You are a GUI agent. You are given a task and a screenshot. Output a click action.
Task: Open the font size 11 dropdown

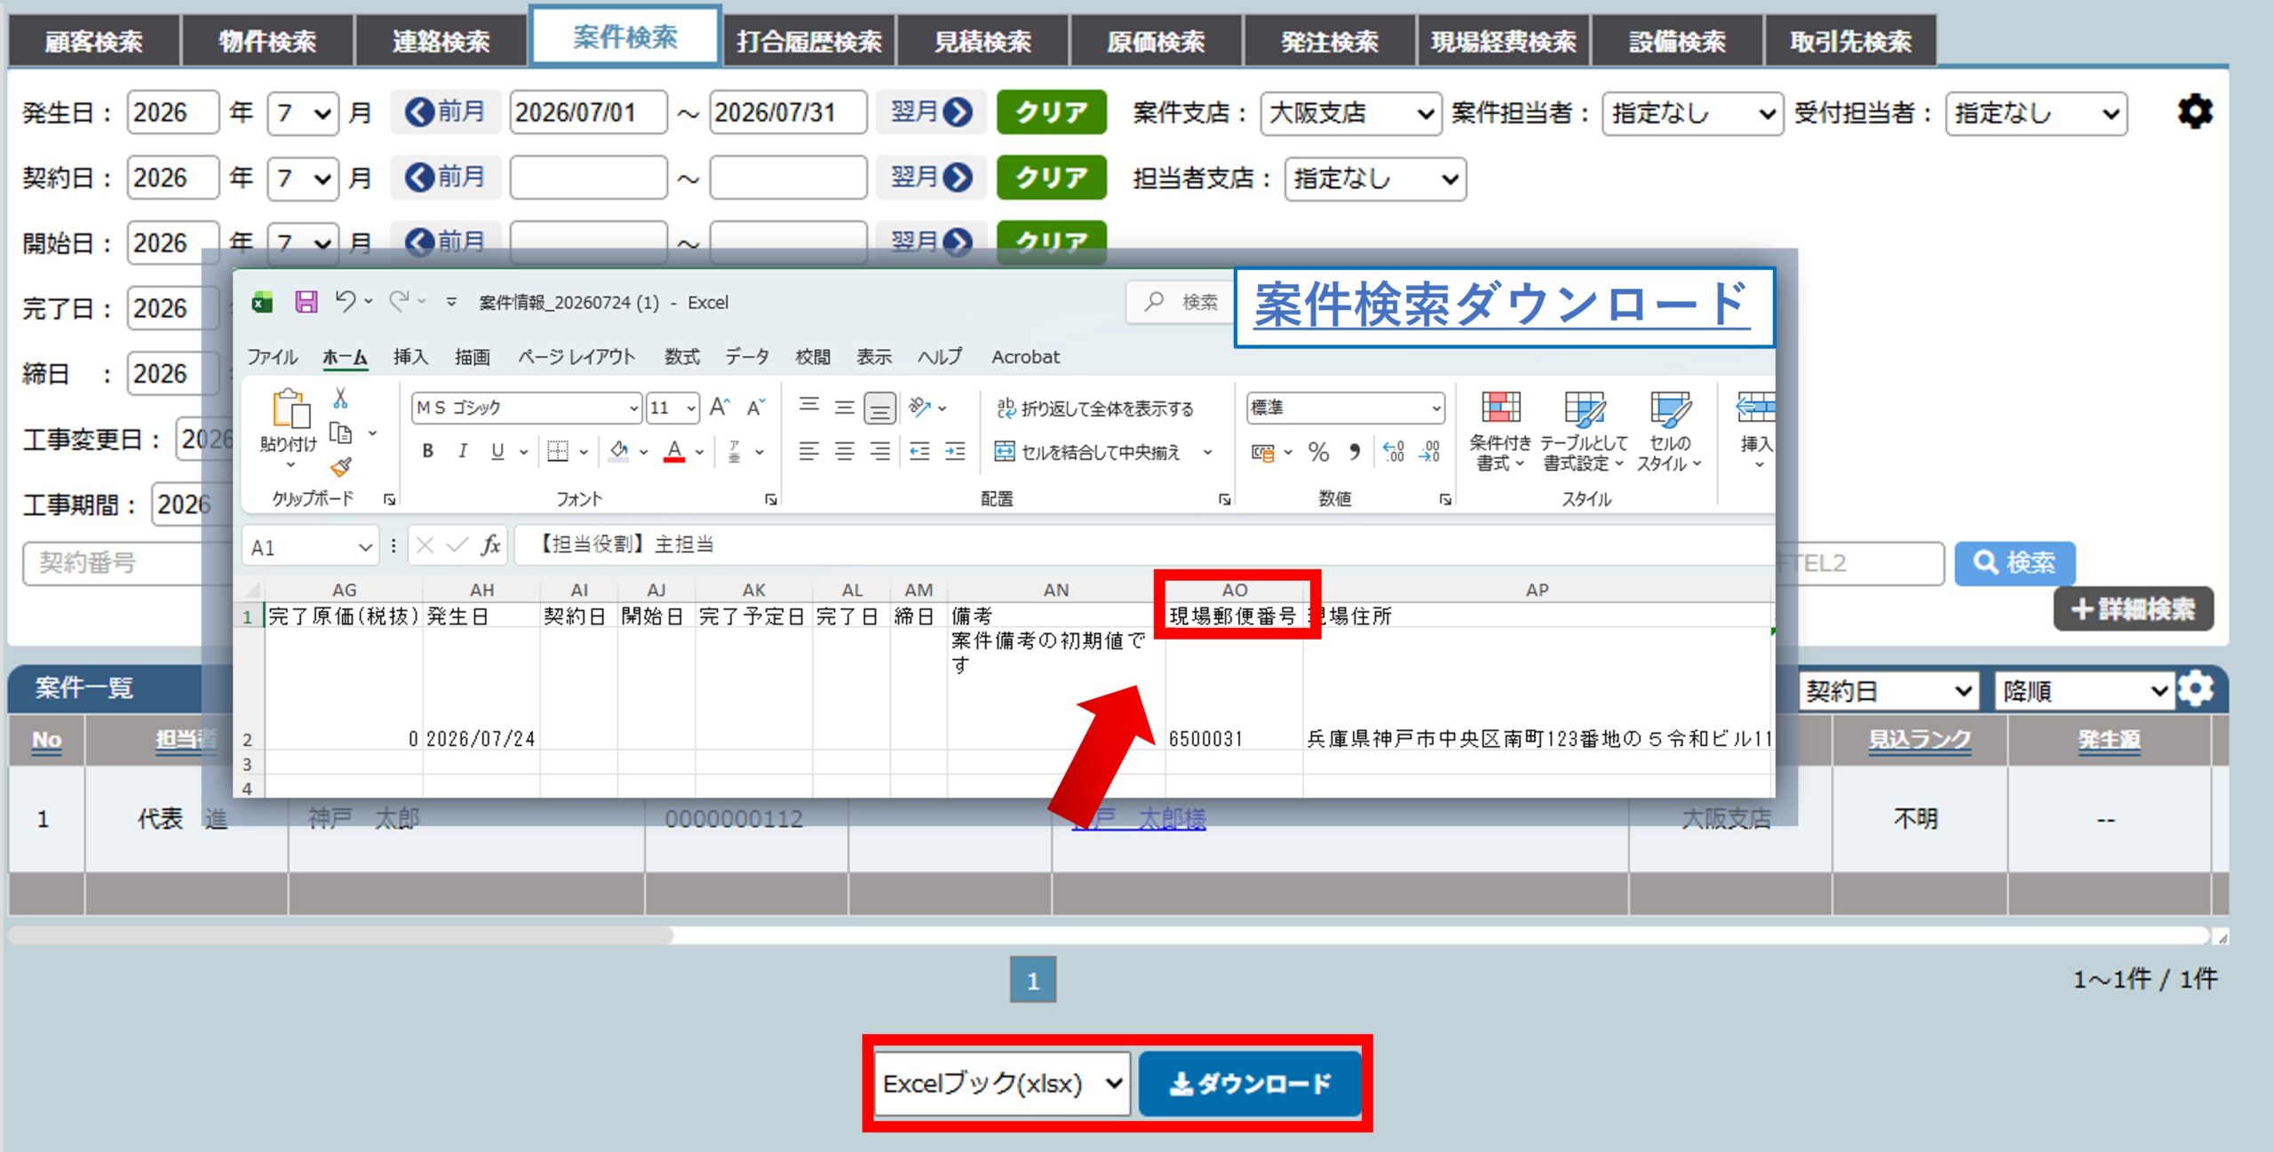coord(691,409)
